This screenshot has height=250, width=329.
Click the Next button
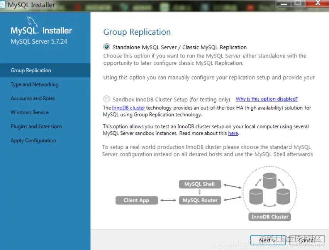268,240
